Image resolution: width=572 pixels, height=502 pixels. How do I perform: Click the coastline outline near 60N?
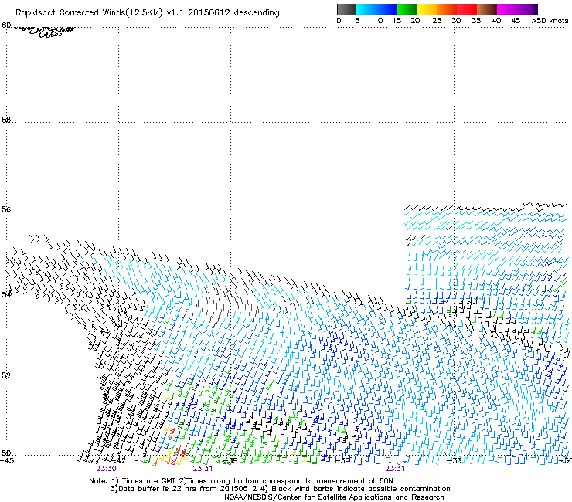click(44, 32)
